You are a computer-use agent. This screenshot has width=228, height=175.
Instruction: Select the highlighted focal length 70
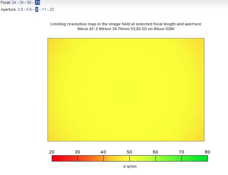click(37, 2)
